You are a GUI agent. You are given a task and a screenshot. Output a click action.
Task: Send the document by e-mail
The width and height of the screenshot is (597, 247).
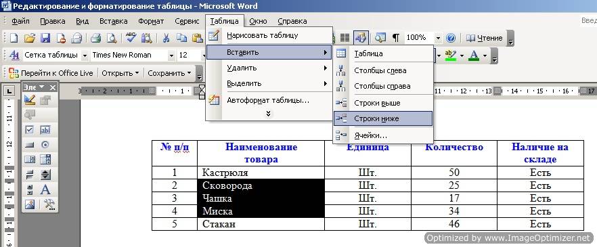(77, 38)
